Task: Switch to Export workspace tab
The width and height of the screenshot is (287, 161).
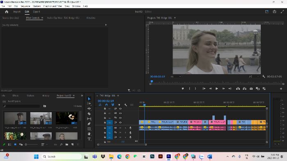Action: coord(36,12)
